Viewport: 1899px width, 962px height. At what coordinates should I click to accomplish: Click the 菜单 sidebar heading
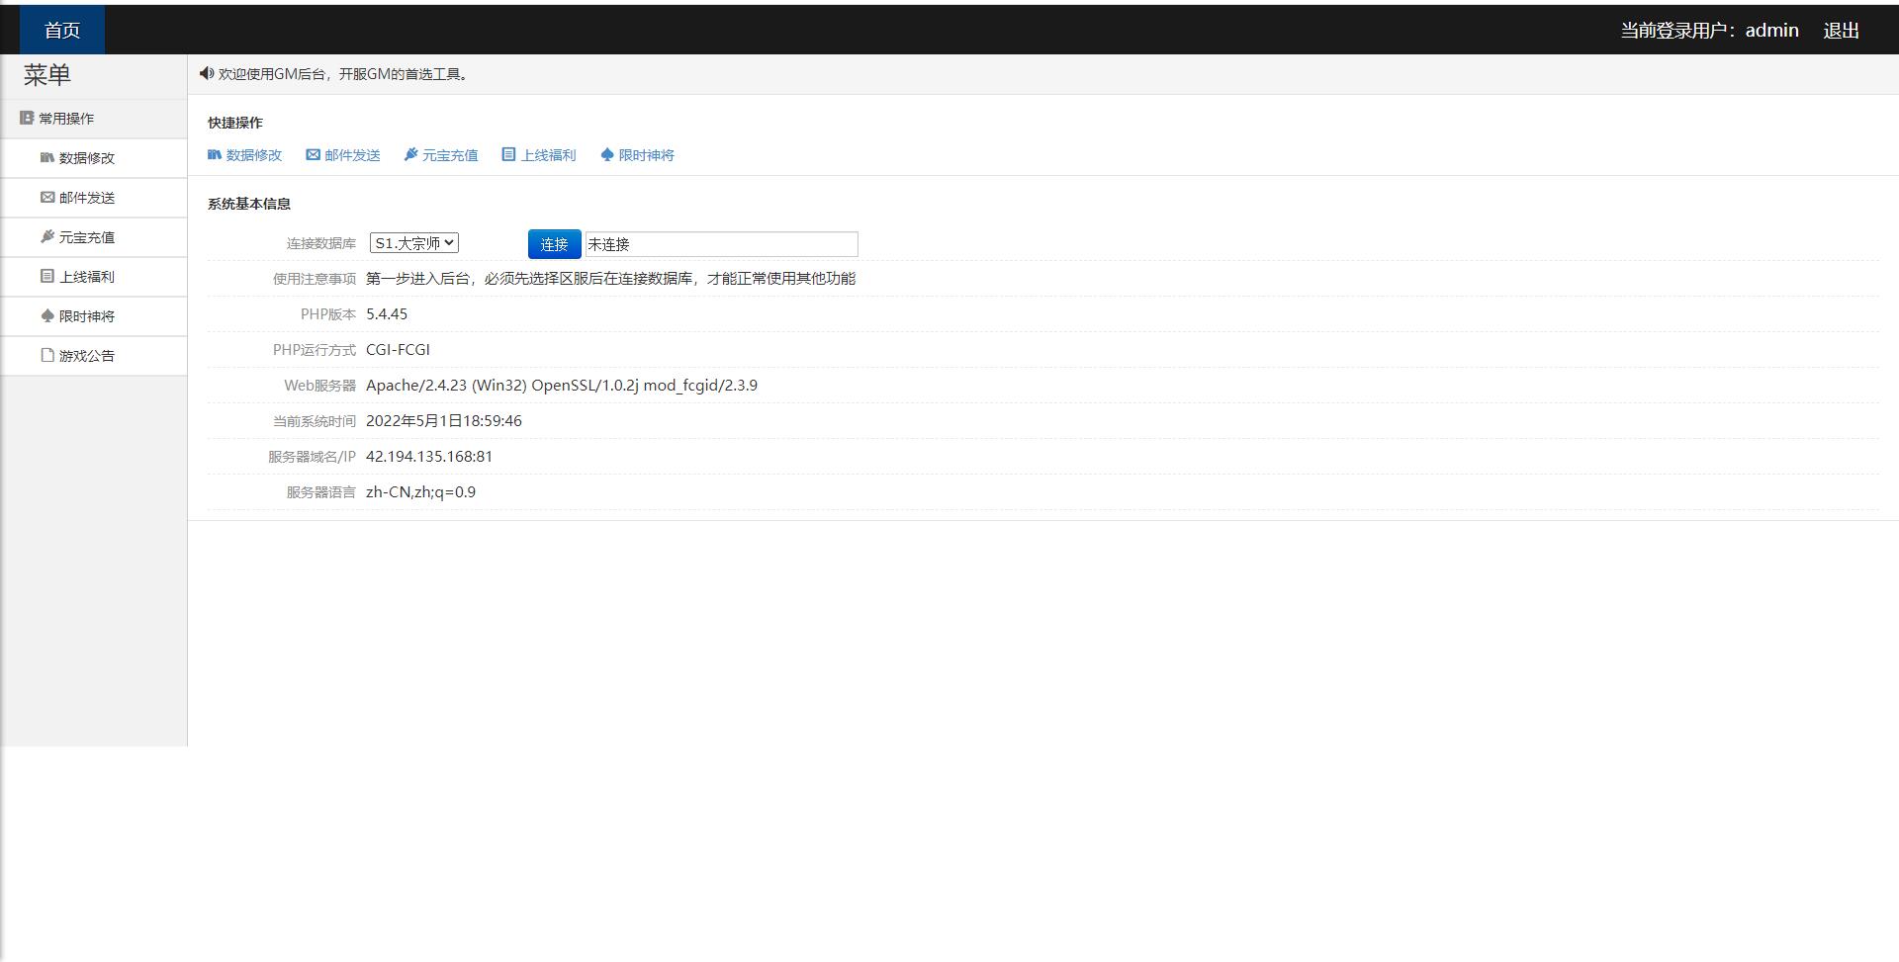[47, 75]
